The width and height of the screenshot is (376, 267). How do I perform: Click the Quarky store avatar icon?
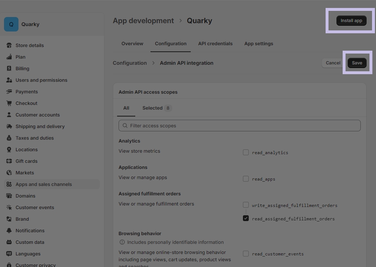11,24
